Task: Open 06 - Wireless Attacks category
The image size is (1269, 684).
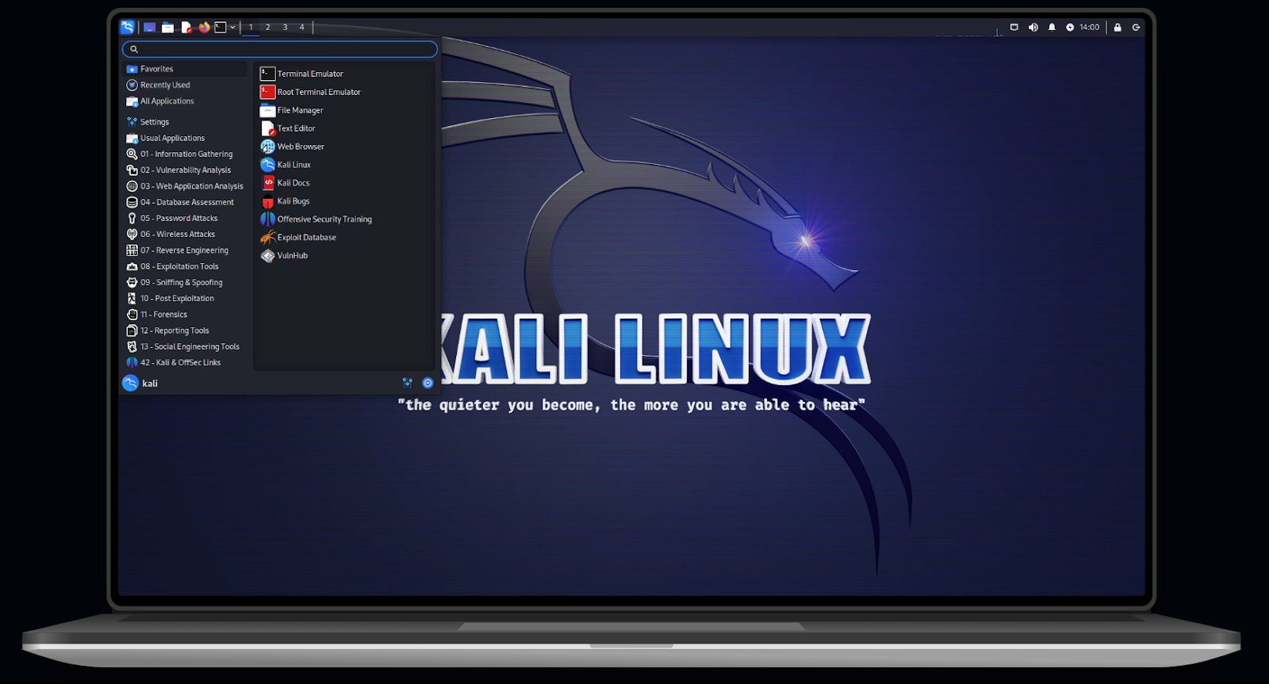Action: (x=186, y=235)
